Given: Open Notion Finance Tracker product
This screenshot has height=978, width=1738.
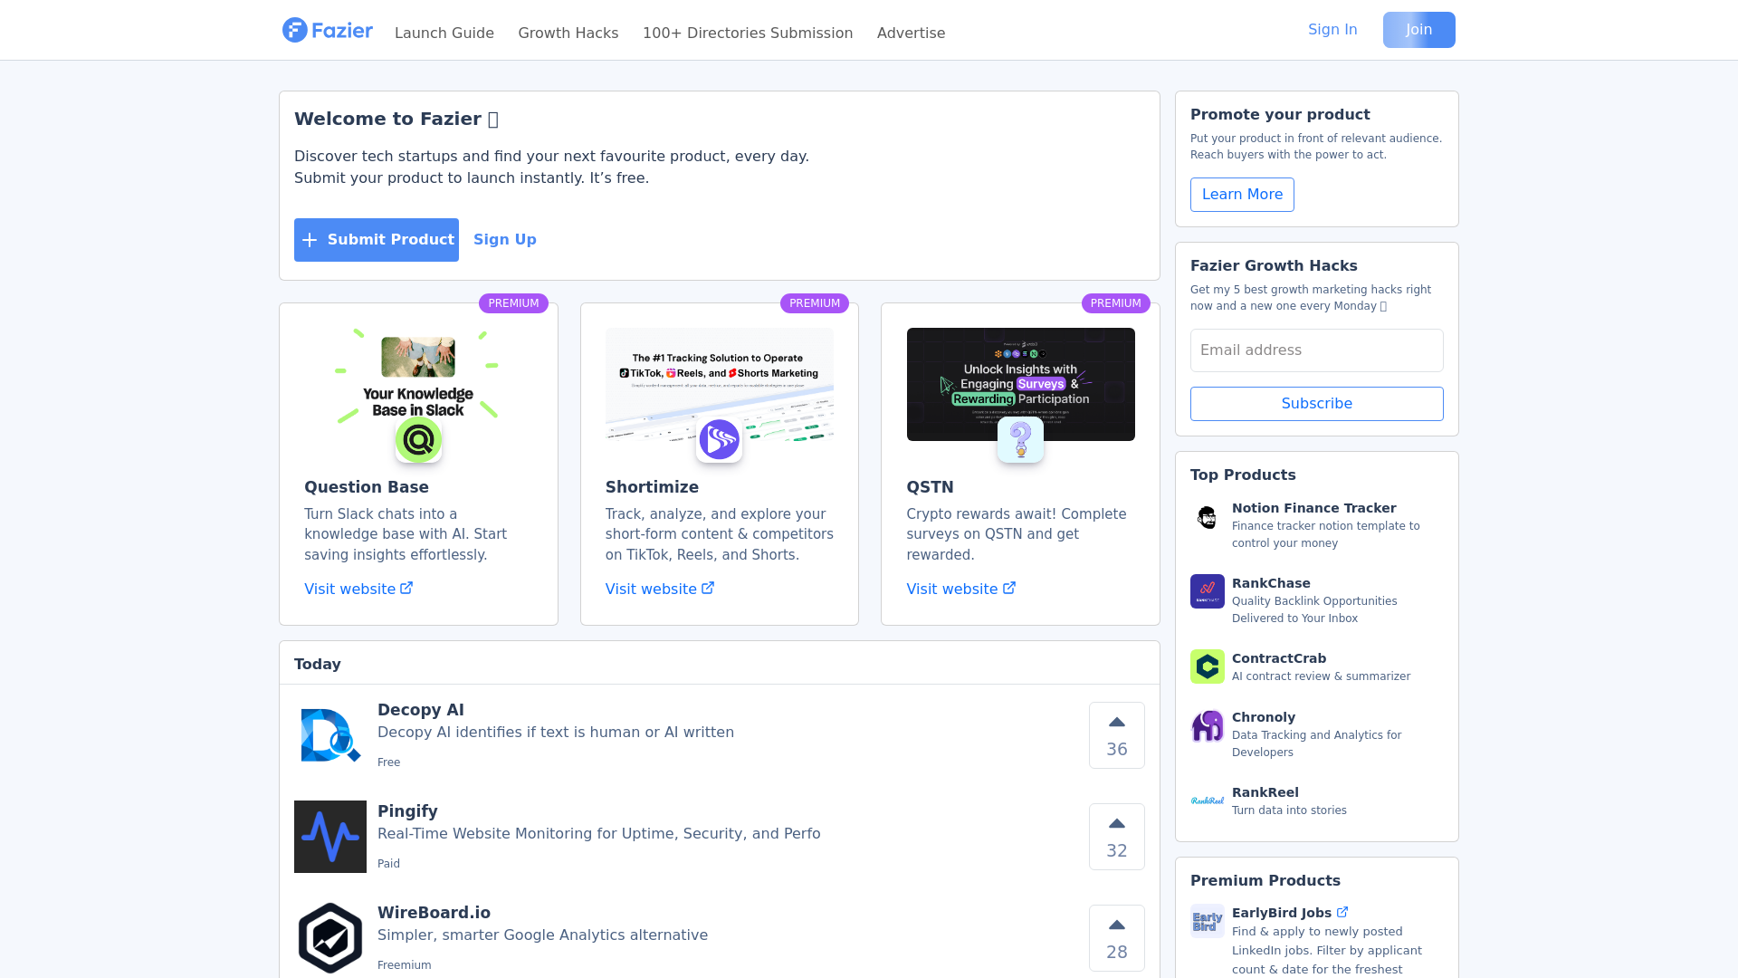Looking at the screenshot, I should (x=1313, y=508).
